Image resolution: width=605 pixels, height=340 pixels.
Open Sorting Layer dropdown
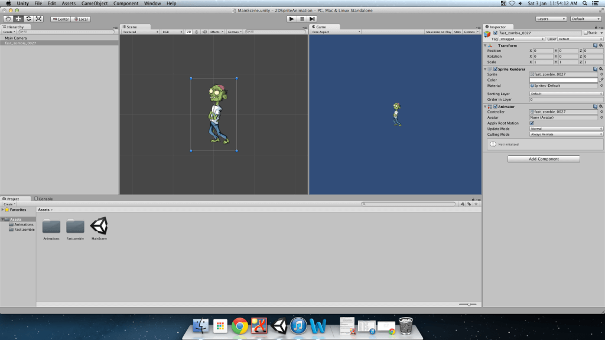coord(566,94)
